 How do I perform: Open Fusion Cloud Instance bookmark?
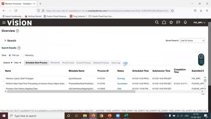tap(56, 16)
